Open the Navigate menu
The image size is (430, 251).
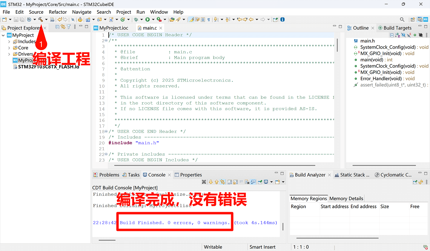[x=82, y=12]
